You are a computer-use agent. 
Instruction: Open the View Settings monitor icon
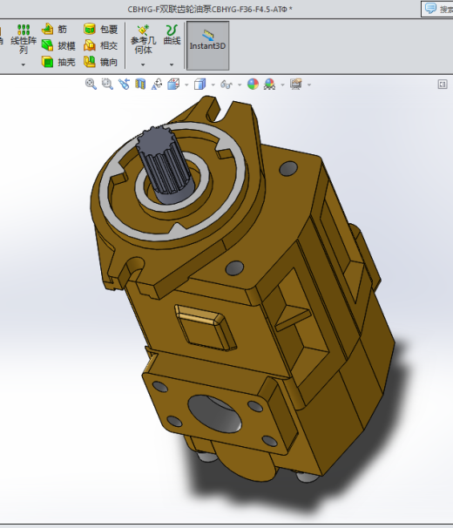(x=296, y=84)
